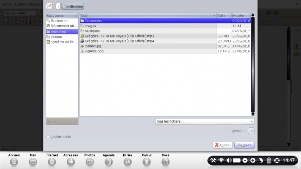Expand the Version dropdown

click(251, 131)
